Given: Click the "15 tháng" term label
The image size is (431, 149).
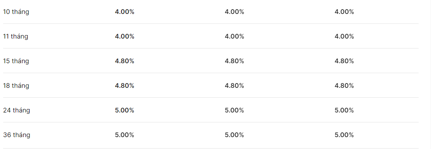Looking at the screenshot, I should 16,61.
